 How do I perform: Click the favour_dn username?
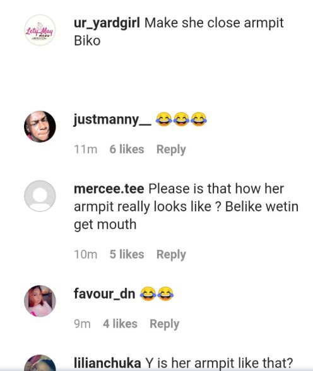pyautogui.click(x=104, y=294)
